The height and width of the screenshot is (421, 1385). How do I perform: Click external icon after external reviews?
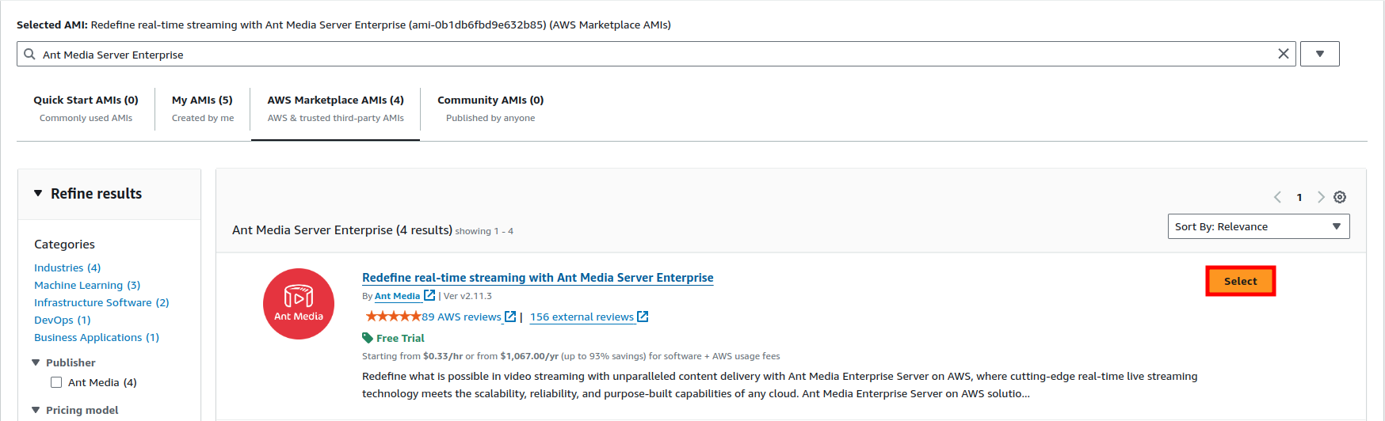tap(643, 317)
